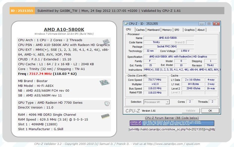Click the Technology field showing 32 nm
Screen dimensions: 234x147
pos(150,51)
